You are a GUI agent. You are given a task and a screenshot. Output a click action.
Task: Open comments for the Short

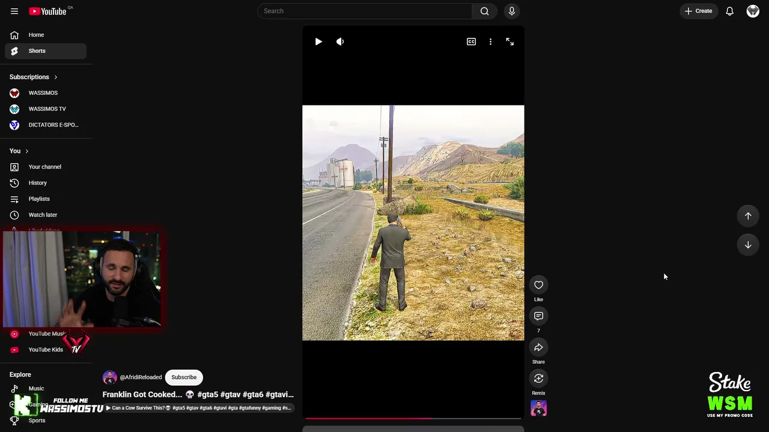538,316
